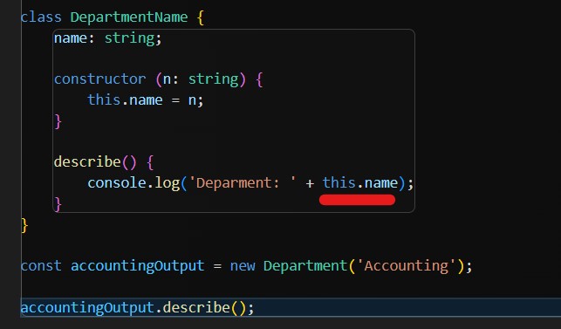Place cursor on the class keyword

pos(41,17)
